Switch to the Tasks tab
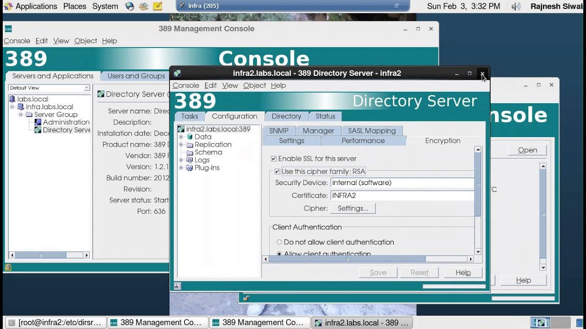This screenshot has height=329, width=586. [190, 117]
